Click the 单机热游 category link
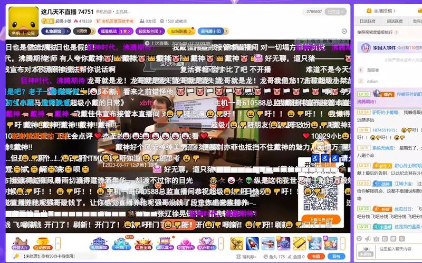Screen dimensions: 422x263 click(x=103, y=12)
